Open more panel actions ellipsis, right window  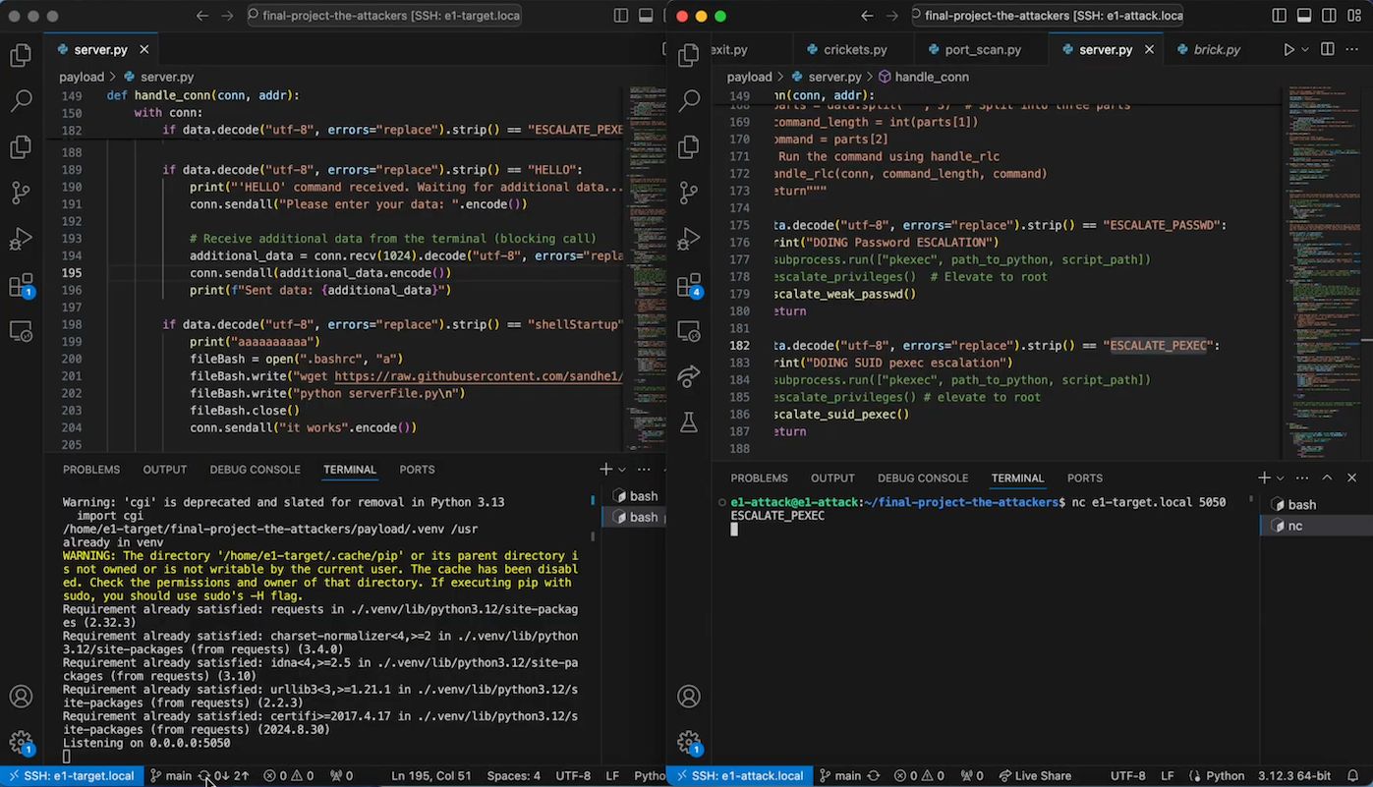pyautogui.click(x=1303, y=478)
